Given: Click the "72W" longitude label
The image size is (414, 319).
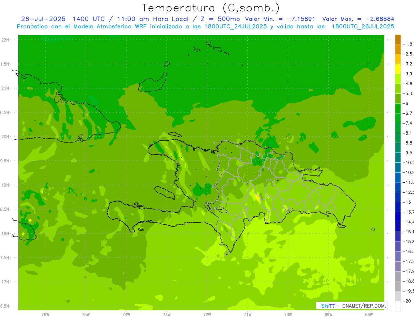Looking at the screenshot, I should (207, 314).
